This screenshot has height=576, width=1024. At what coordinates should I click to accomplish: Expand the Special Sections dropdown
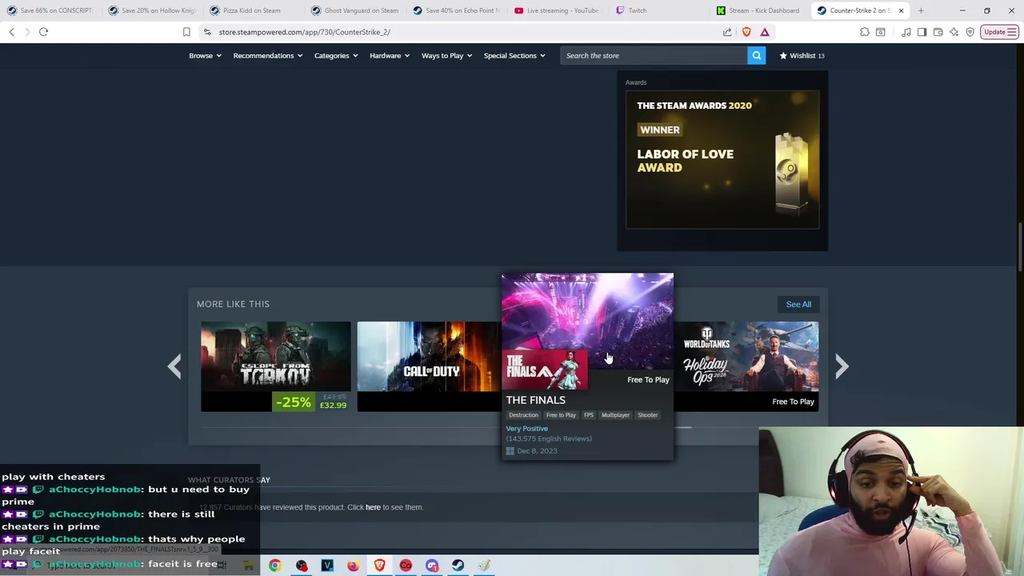click(x=514, y=55)
